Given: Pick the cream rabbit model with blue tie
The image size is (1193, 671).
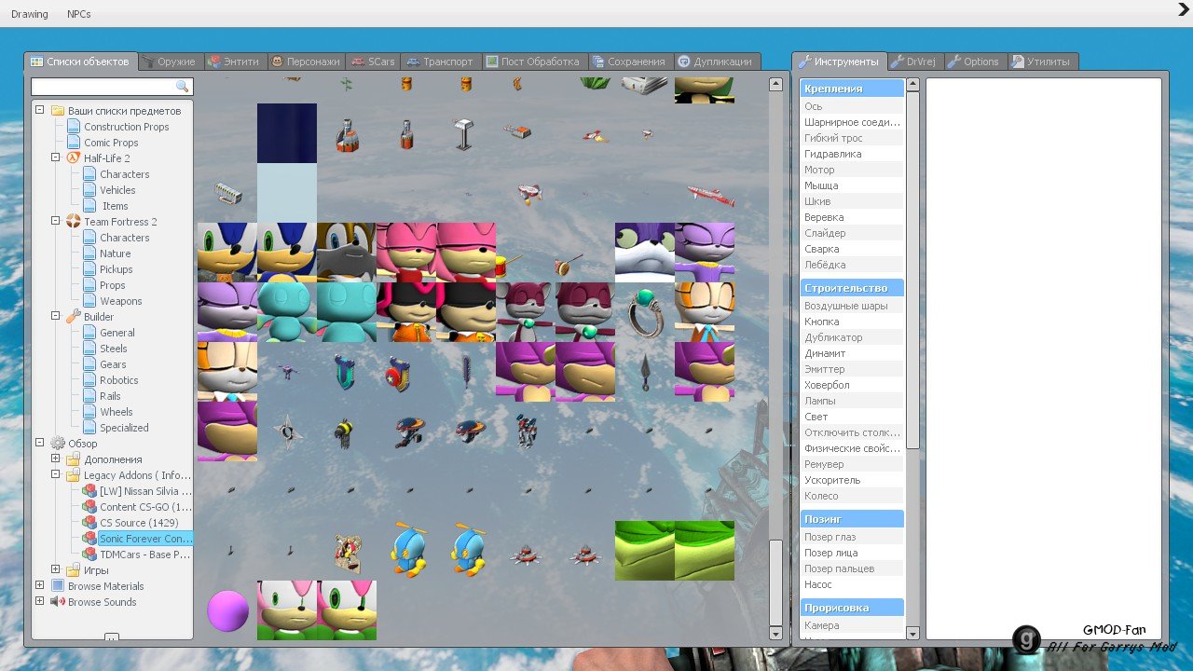Looking at the screenshot, I should (x=705, y=312).
